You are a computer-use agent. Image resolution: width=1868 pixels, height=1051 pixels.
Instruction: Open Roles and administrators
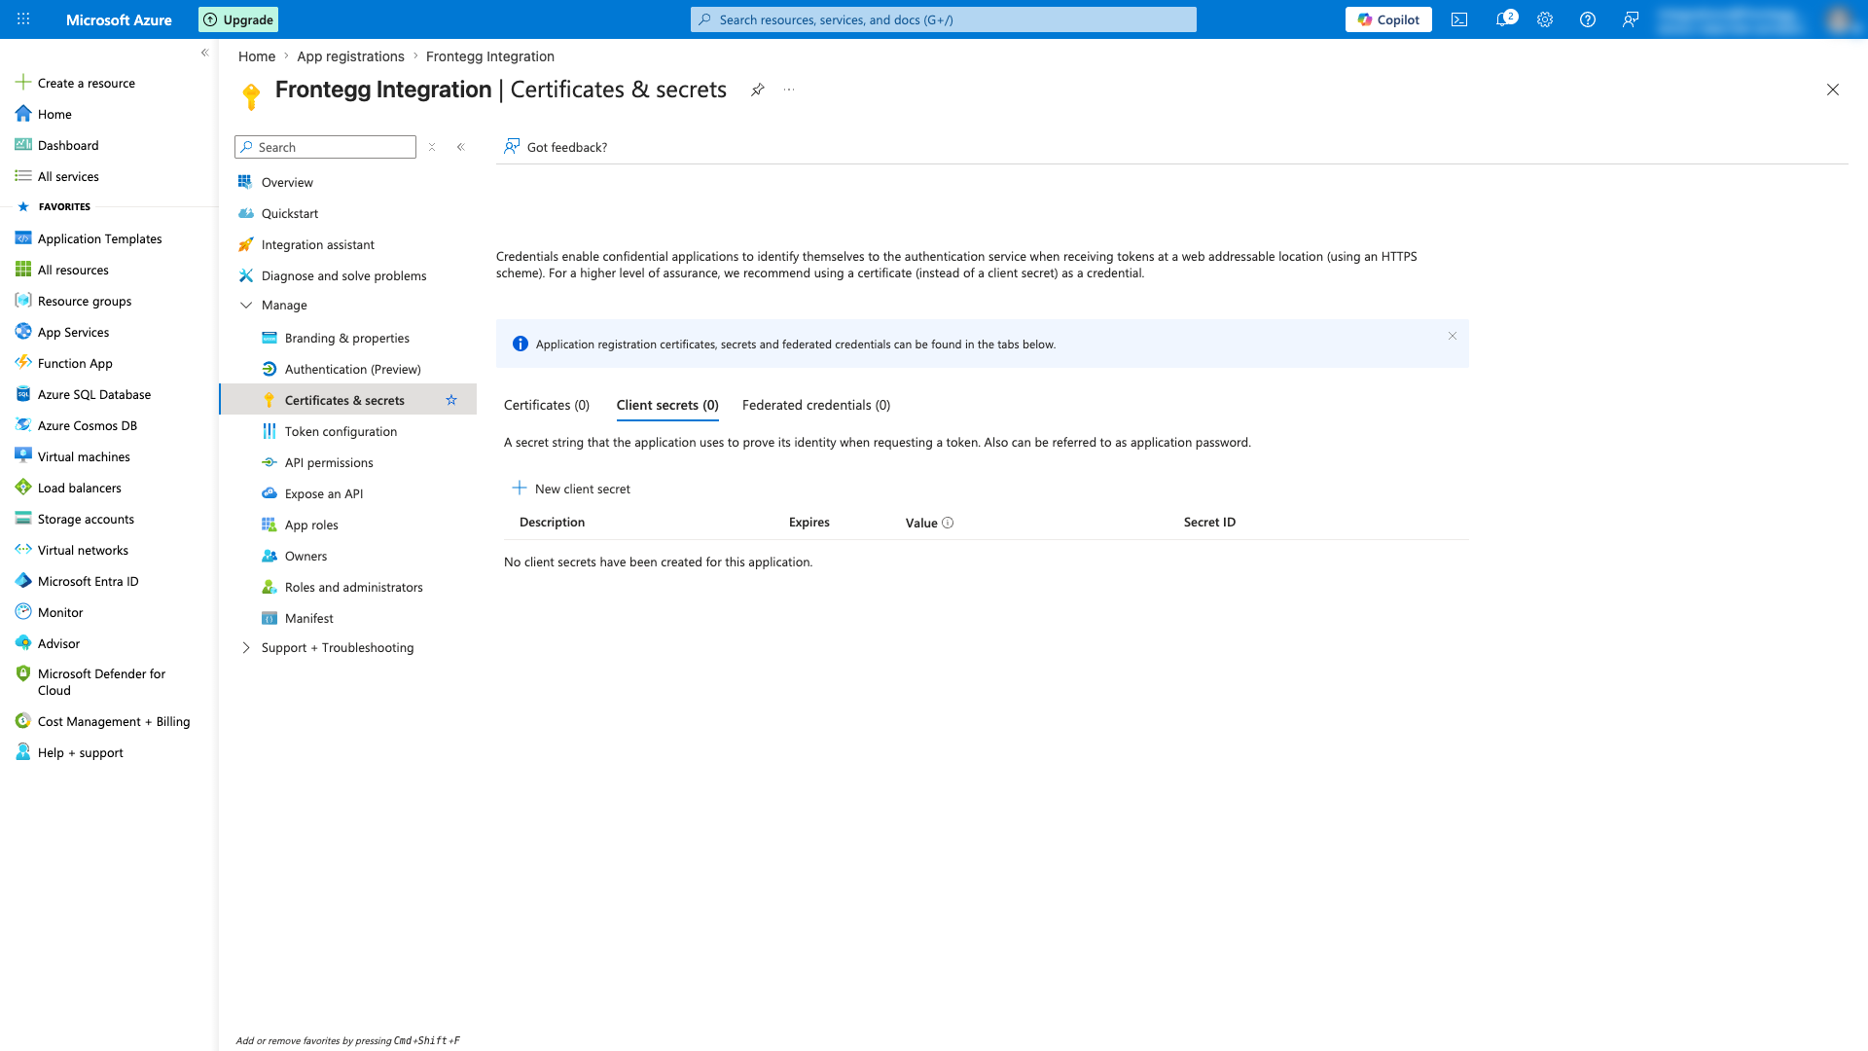(x=353, y=587)
